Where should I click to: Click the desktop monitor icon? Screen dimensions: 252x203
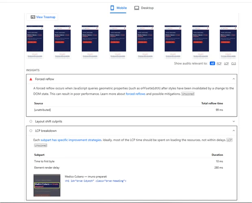137,8
